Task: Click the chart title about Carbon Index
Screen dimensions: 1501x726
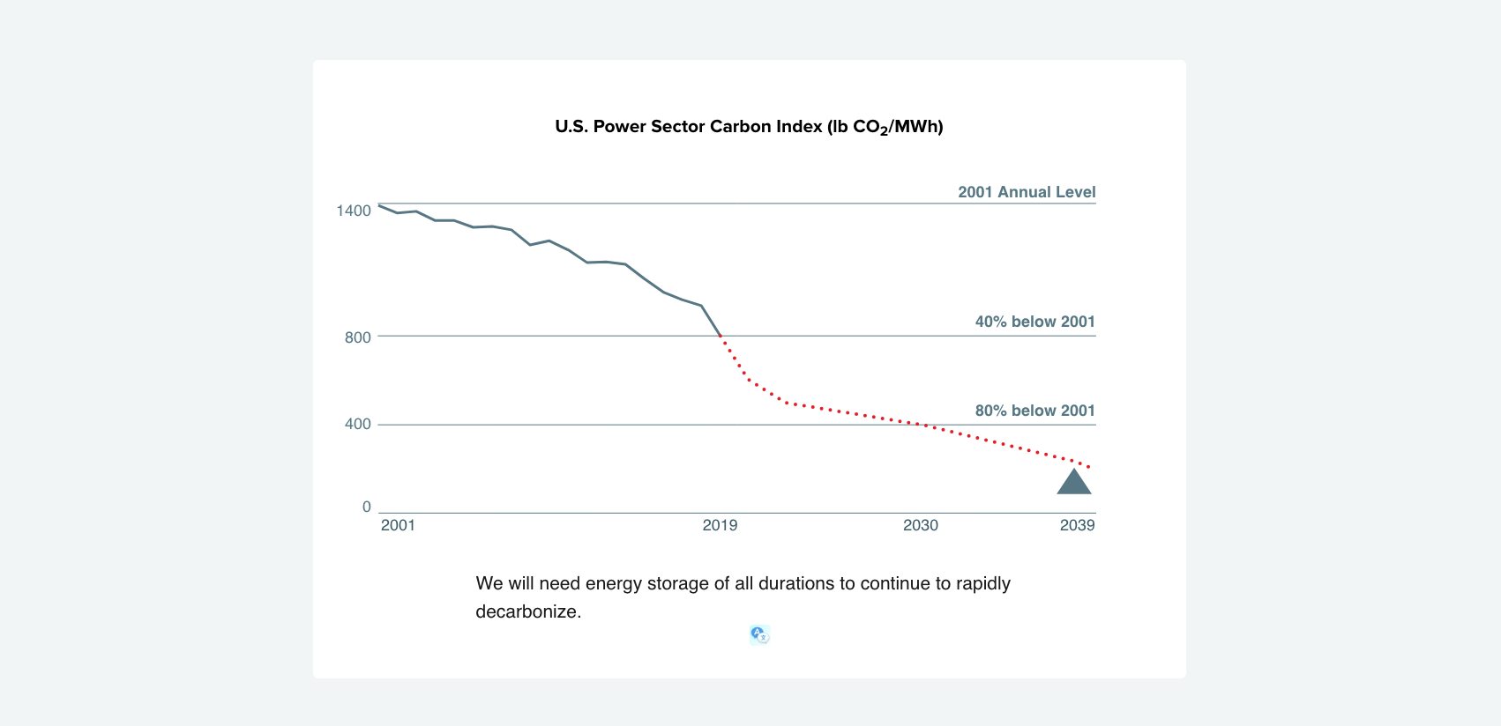Action: [749, 127]
